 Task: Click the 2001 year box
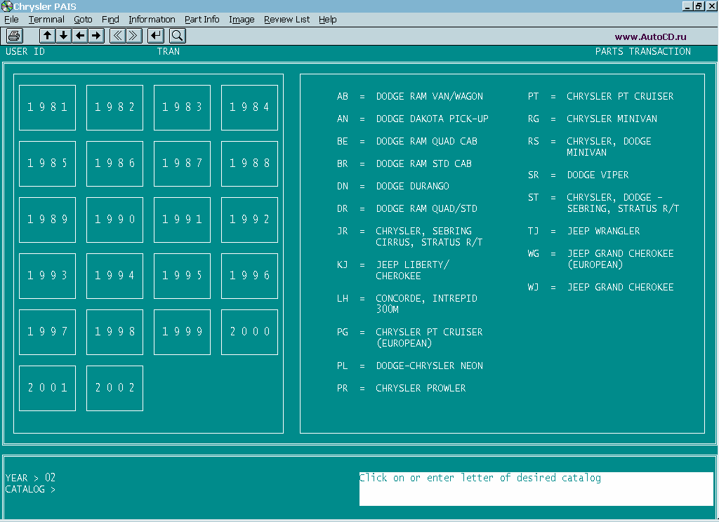47,388
